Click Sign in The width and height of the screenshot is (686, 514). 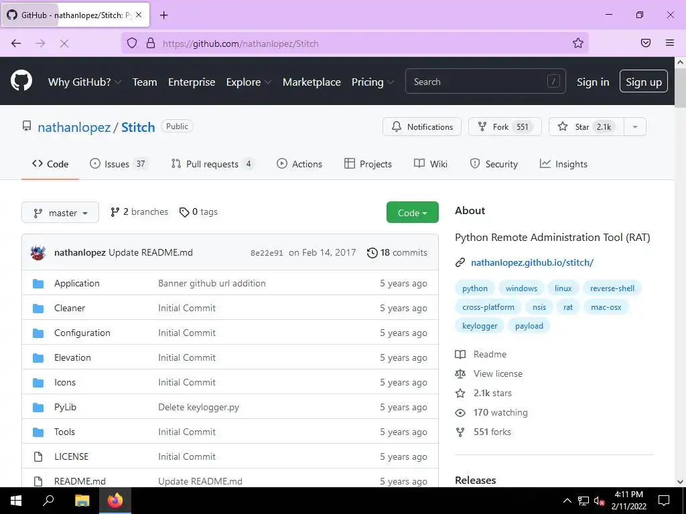(593, 82)
